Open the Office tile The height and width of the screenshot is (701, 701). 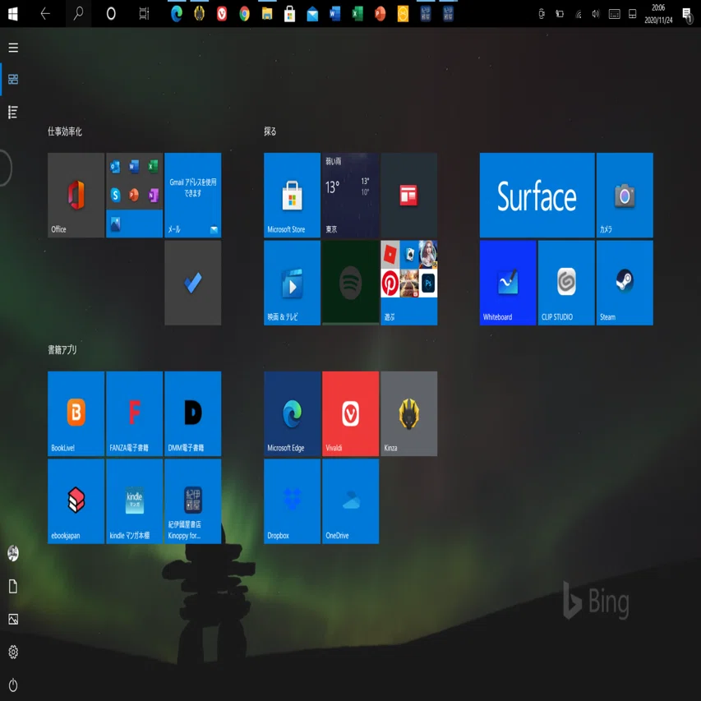click(76, 195)
